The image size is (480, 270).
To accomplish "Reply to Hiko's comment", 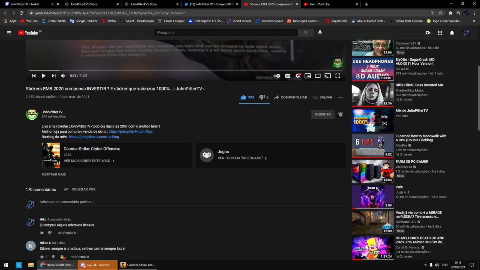I will 67,233.
